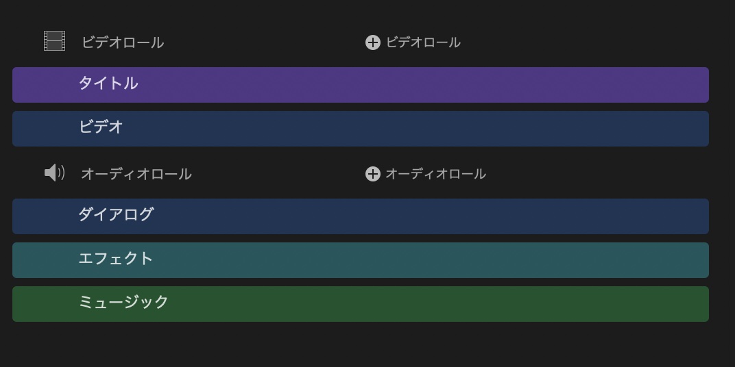Image resolution: width=735 pixels, height=367 pixels.
Task: Click the plus icon beside オーディオロール
Action: coord(372,174)
